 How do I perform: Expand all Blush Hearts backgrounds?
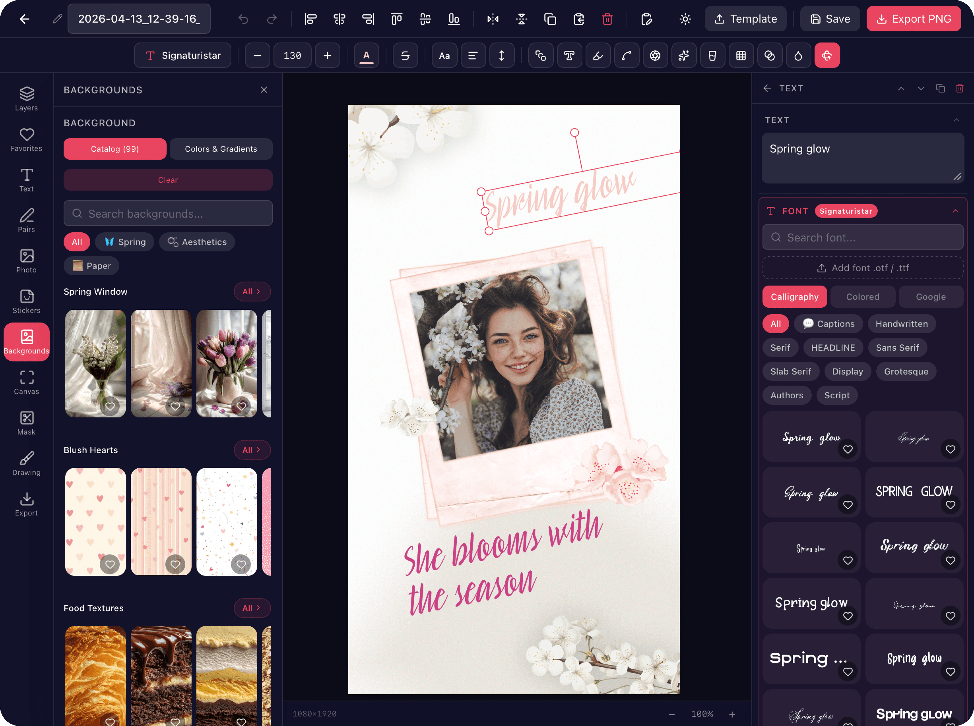252,450
